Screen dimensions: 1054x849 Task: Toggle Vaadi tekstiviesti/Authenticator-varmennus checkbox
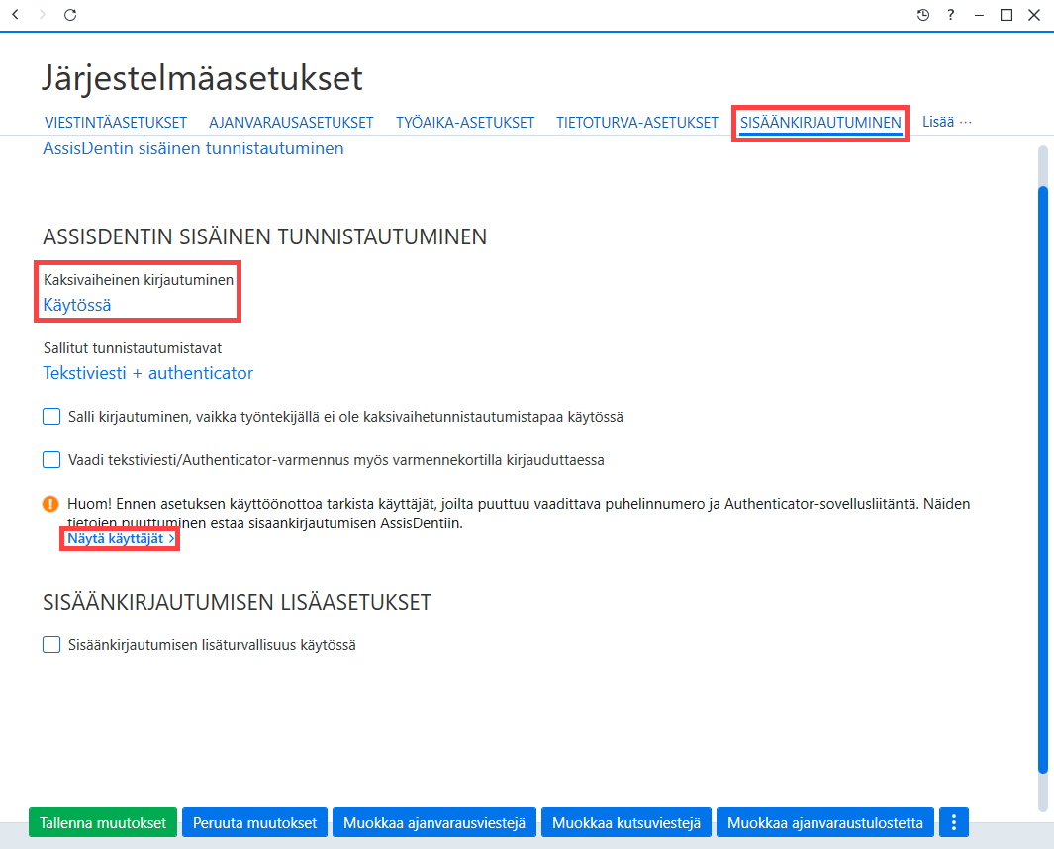pos(51,460)
